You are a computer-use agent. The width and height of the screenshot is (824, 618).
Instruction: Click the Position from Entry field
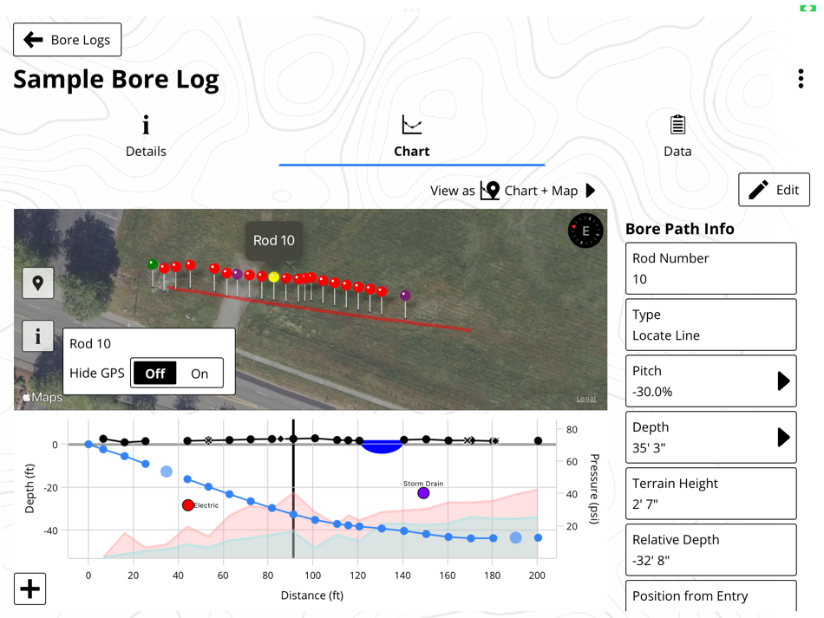(x=711, y=596)
